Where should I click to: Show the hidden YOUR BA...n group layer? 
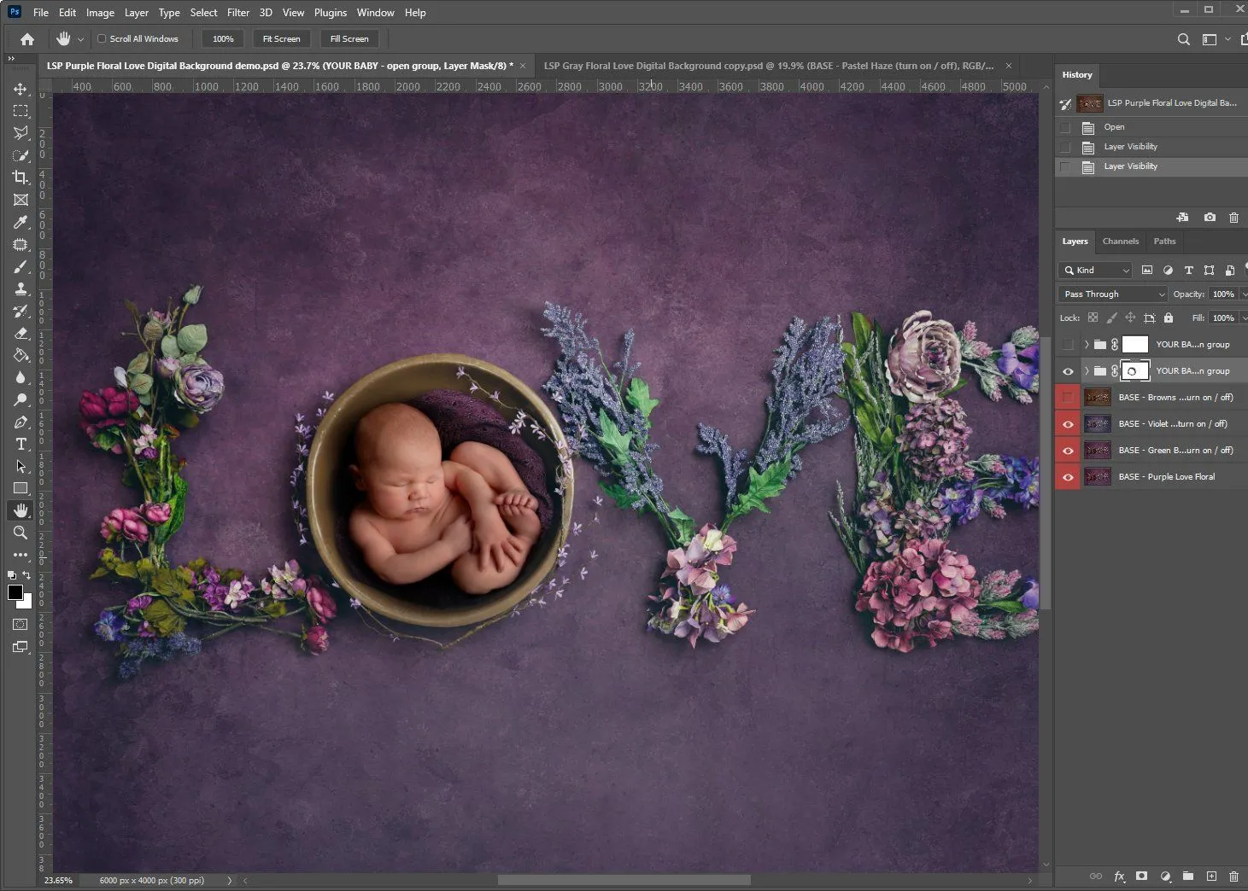tap(1068, 345)
